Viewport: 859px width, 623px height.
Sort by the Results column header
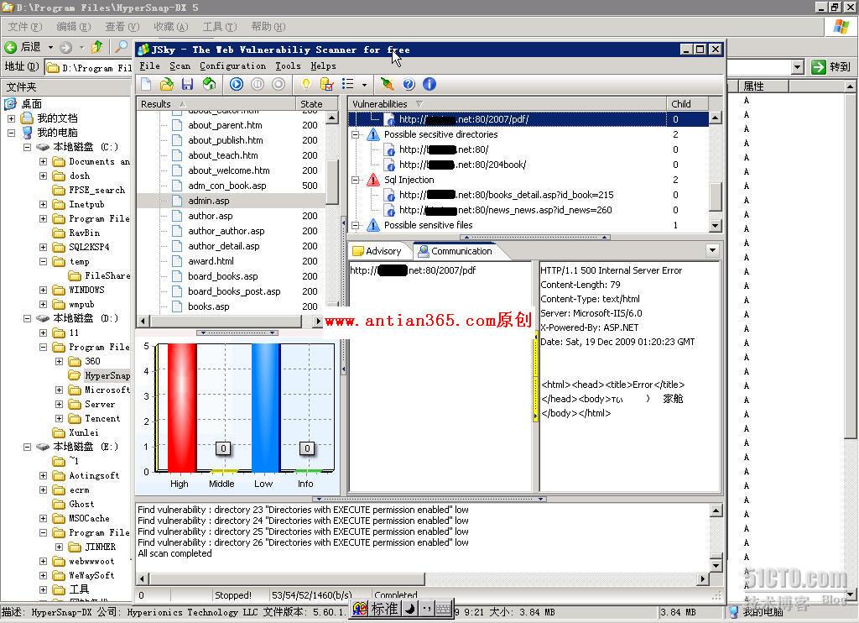(x=216, y=103)
